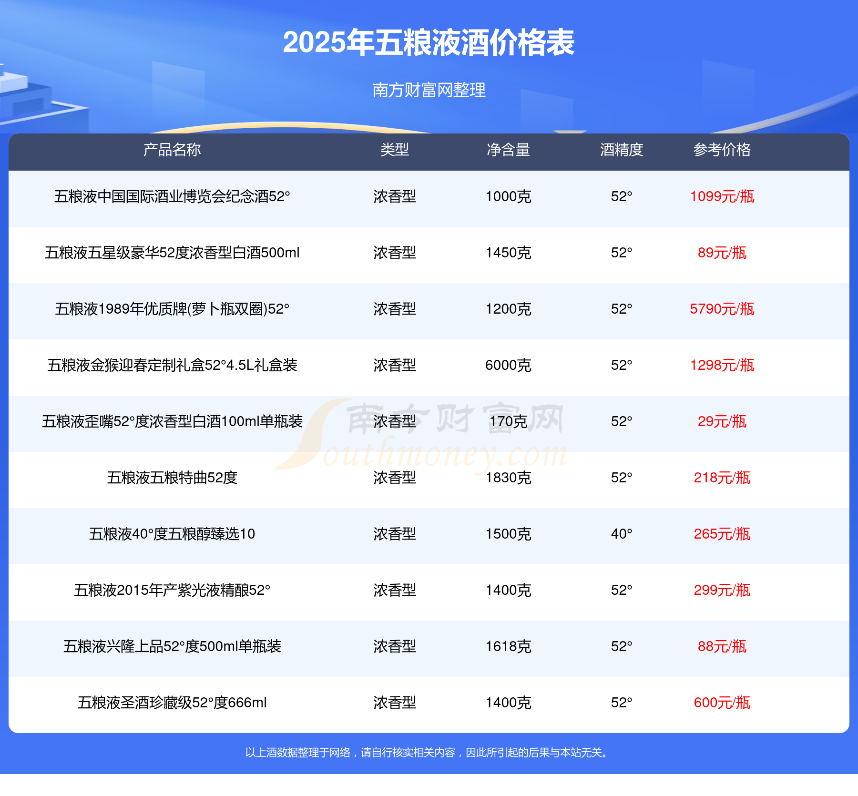Click 52° in the 金猴迎春 row
This screenshot has width=858, height=796.
coord(622,365)
